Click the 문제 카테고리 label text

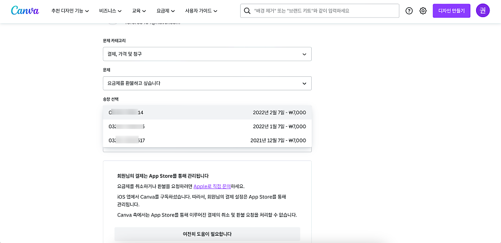pyautogui.click(x=115, y=40)
